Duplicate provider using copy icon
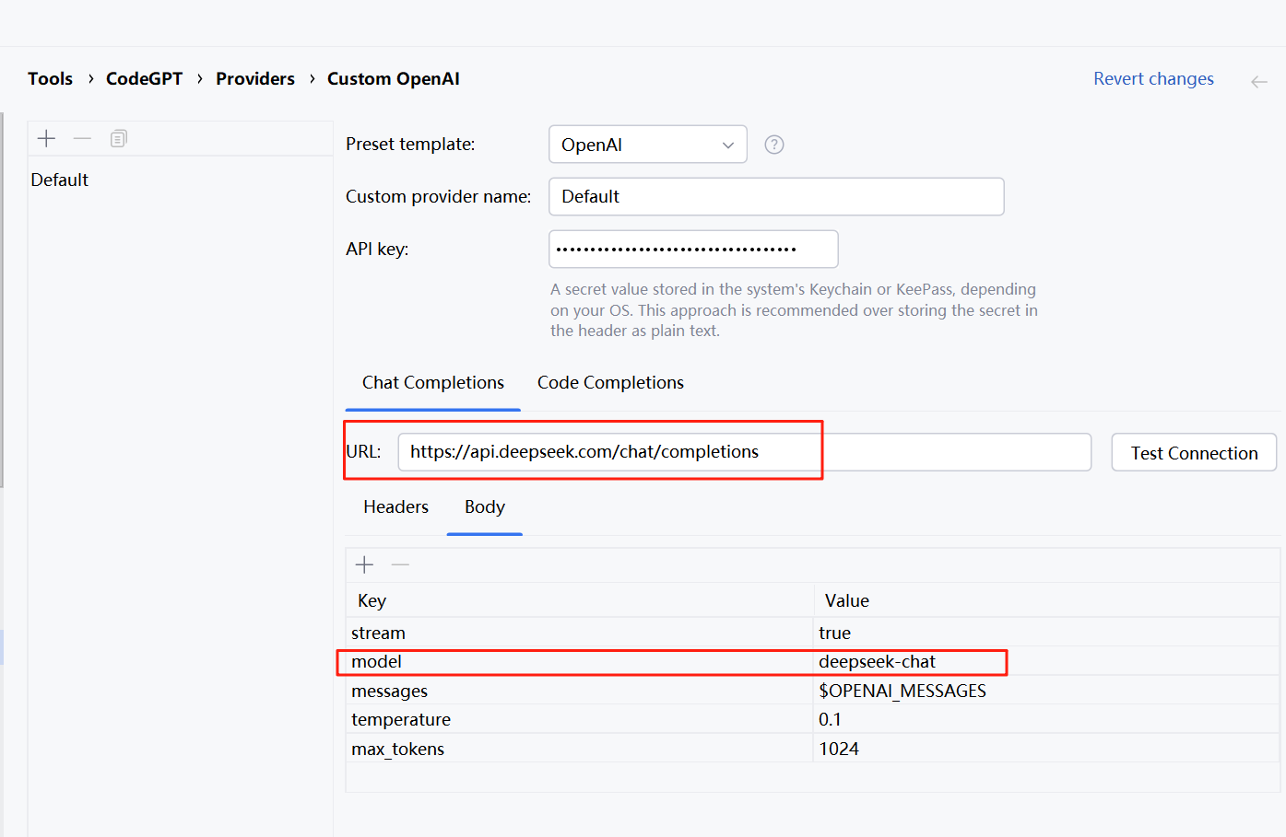1286x837 pixels. point(118,139)
